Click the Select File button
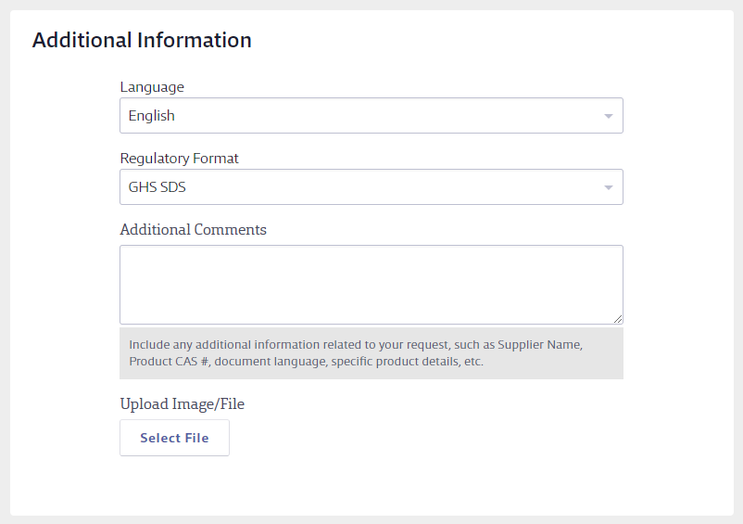The height and width of the screenshot is (524, 743). point(174,438)
